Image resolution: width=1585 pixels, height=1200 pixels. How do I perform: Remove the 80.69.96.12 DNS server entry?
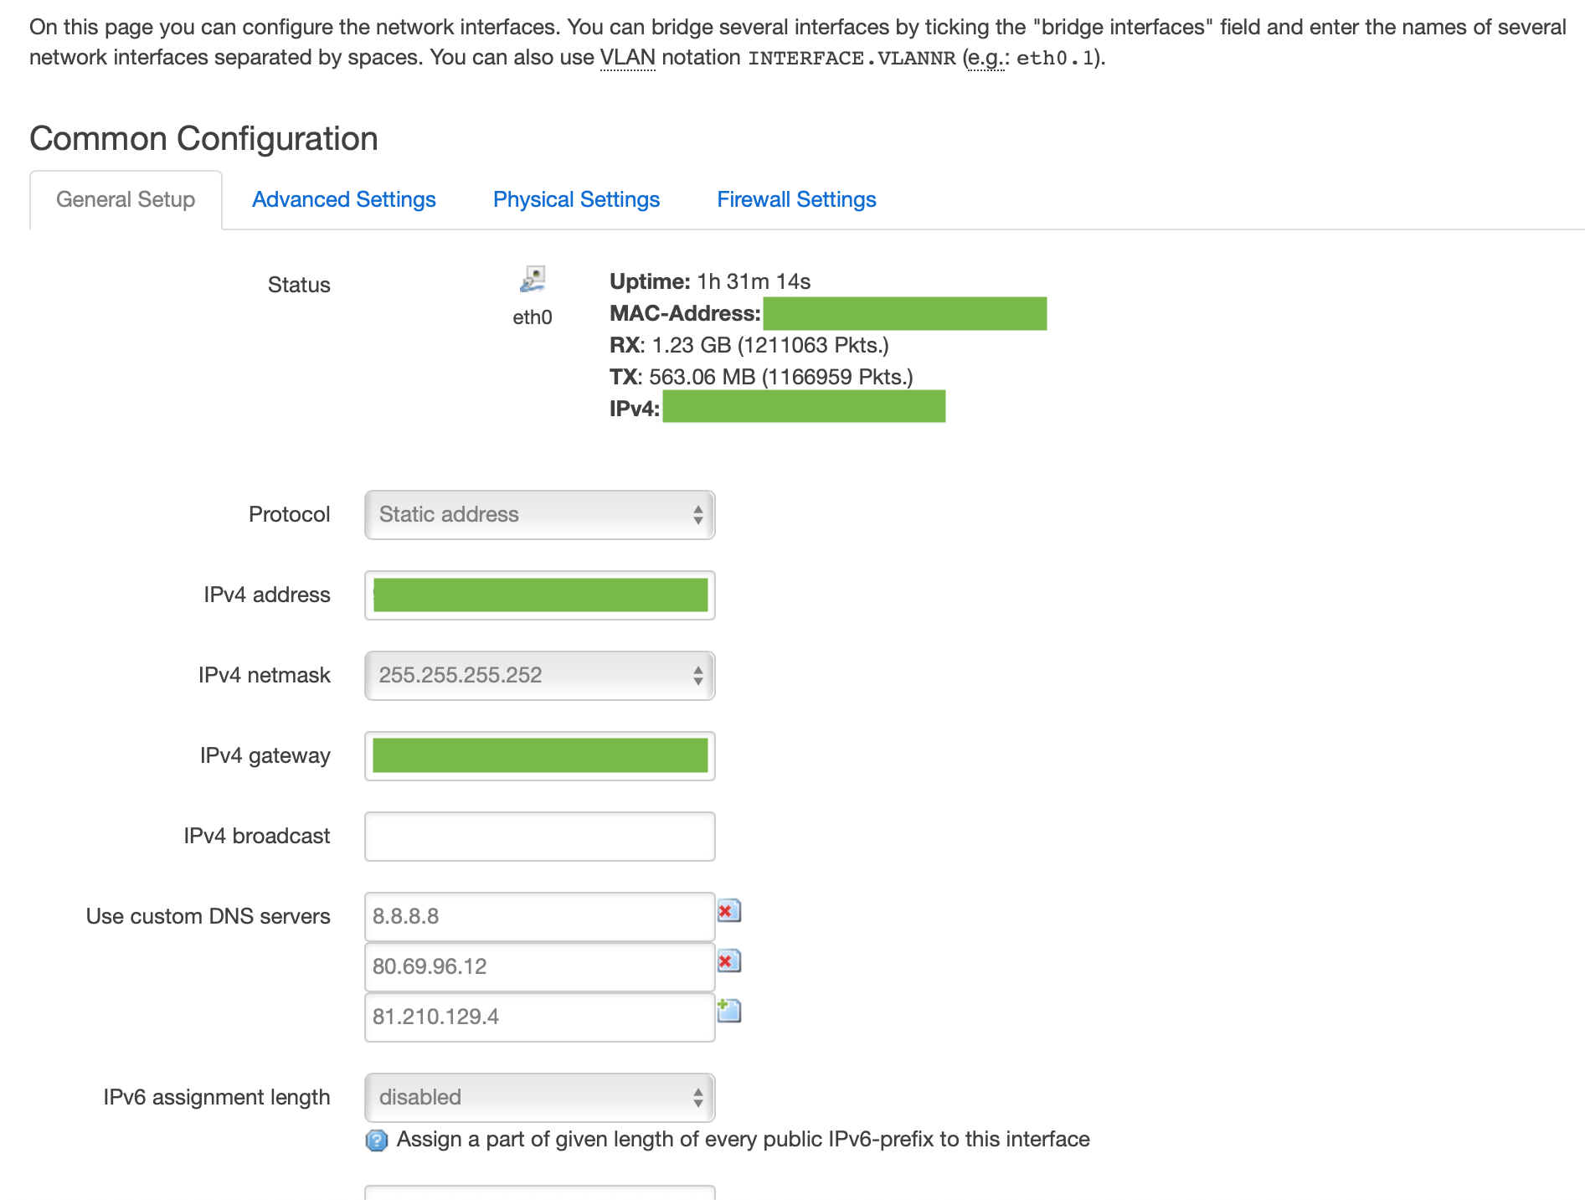click(728, 962)
